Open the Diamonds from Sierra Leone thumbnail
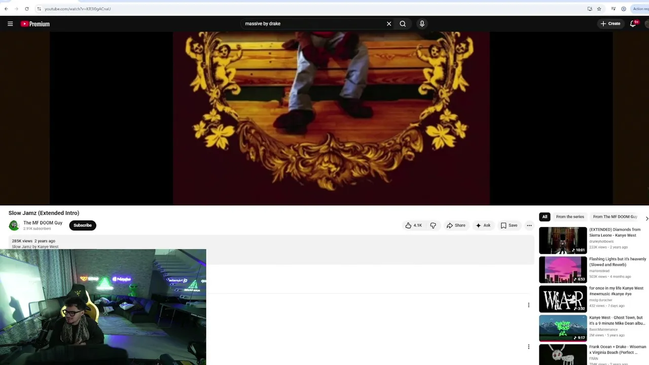The height and width of the screenshot is (365, 649). [x=563, y=240]
